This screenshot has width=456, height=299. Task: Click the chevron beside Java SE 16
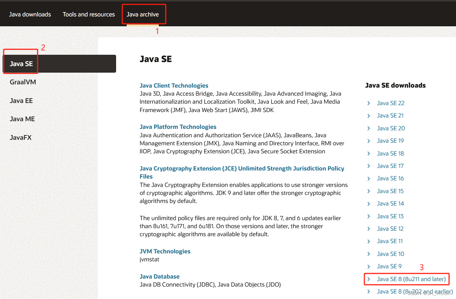pos(369,179)
